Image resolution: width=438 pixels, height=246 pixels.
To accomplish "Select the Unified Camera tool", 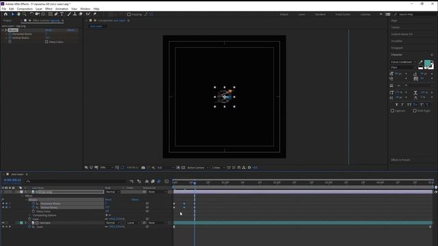I will pos(37,14).
